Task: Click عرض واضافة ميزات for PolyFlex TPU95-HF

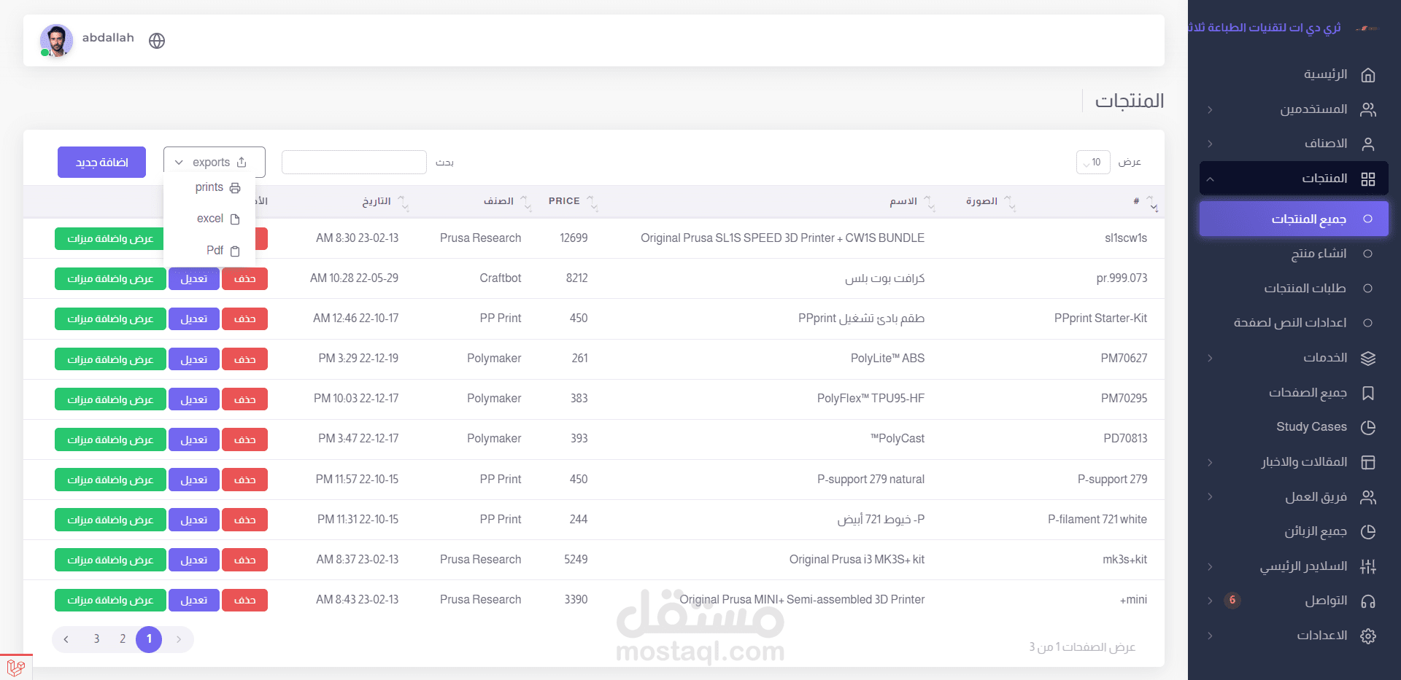Action: click(x=110, y=399)
